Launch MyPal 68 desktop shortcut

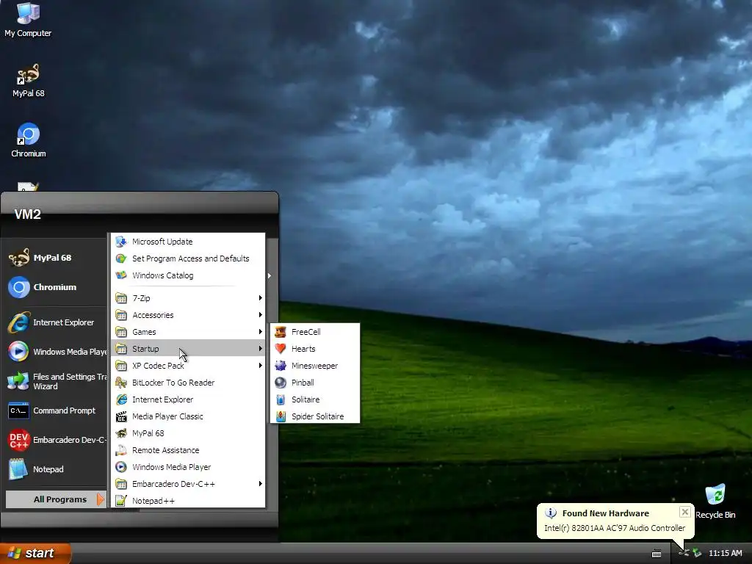tap(28, 81)
